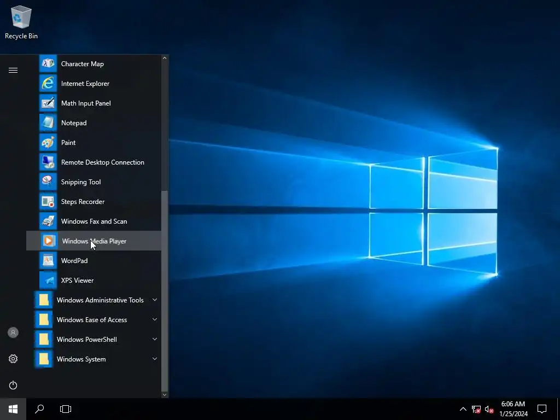Select the Internet Explorer label
The image size is (560, 420).
85,84
